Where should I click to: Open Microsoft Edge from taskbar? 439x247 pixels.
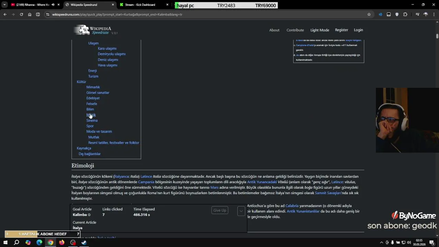tap(39, 243)
